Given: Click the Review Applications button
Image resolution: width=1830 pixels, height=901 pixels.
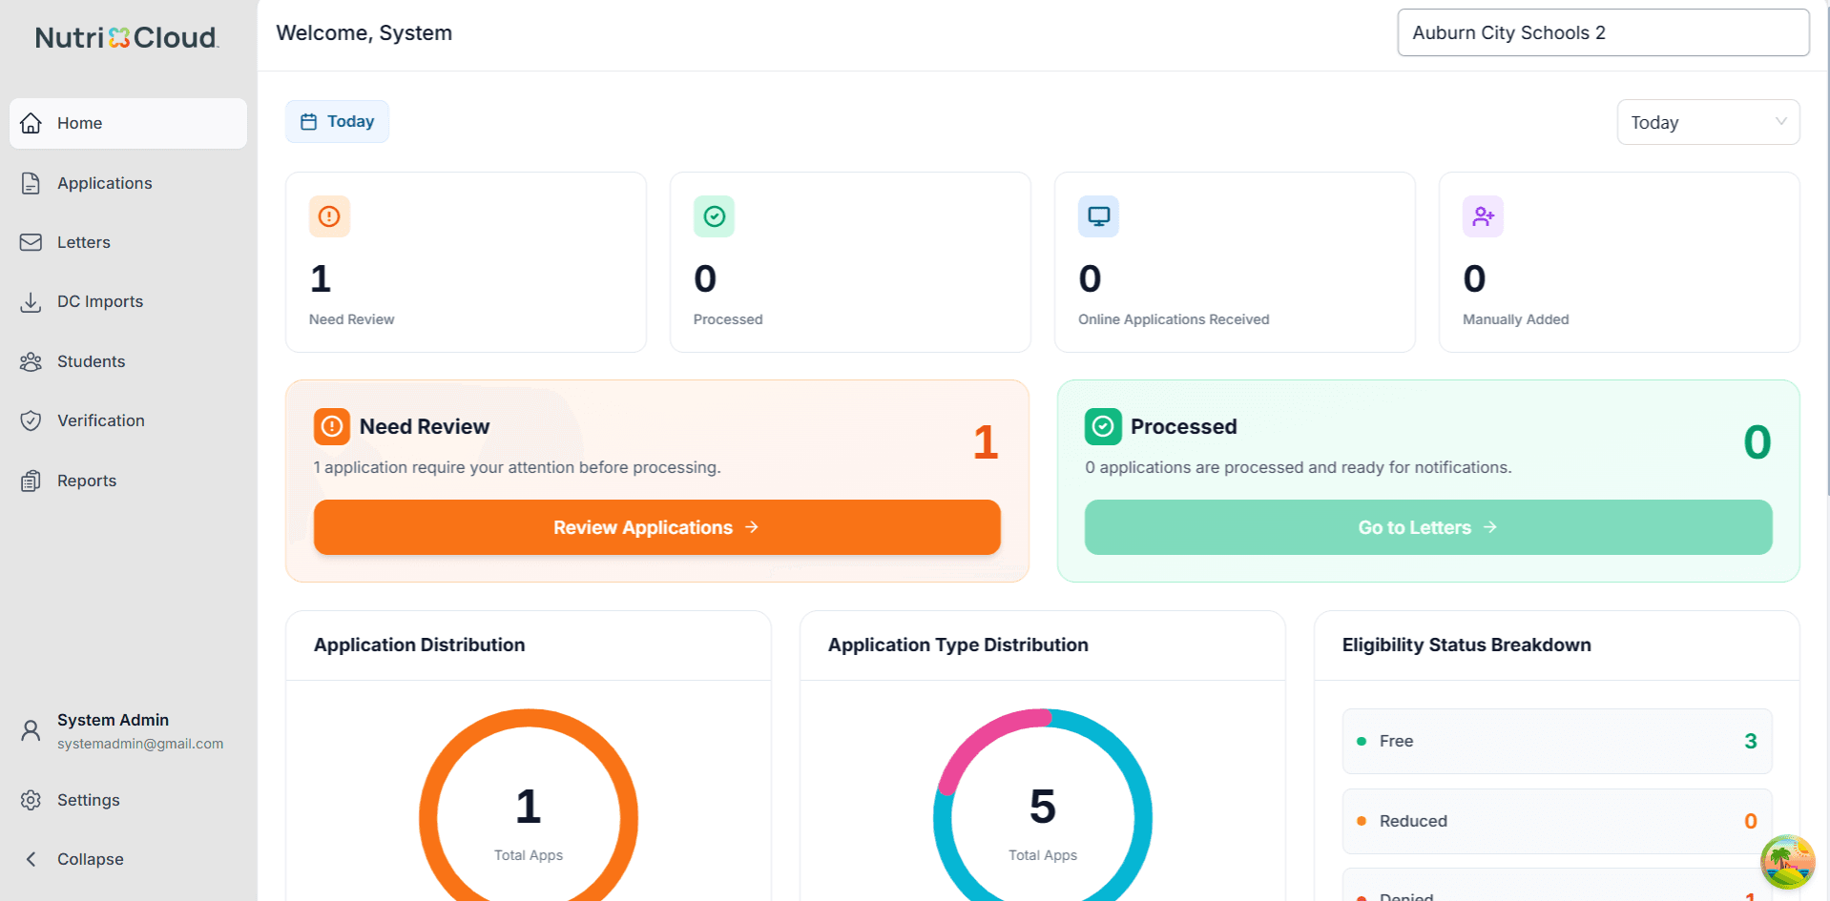Looking at the screenshot, I should (x=656, y=527).
